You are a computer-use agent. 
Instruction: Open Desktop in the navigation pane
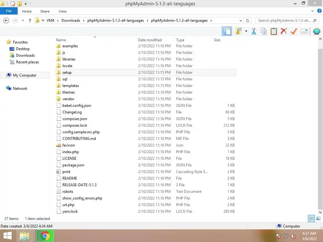point(23,49)
